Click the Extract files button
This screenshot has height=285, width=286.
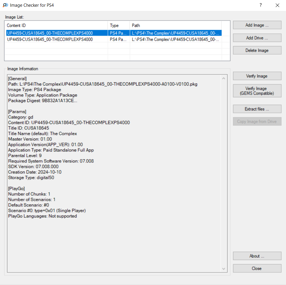257,109
